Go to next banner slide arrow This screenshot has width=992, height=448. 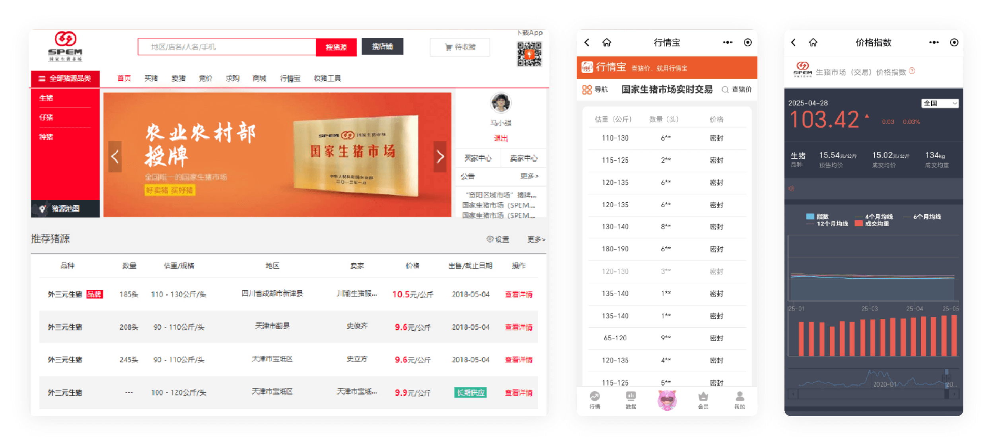[x=440, y=157]
